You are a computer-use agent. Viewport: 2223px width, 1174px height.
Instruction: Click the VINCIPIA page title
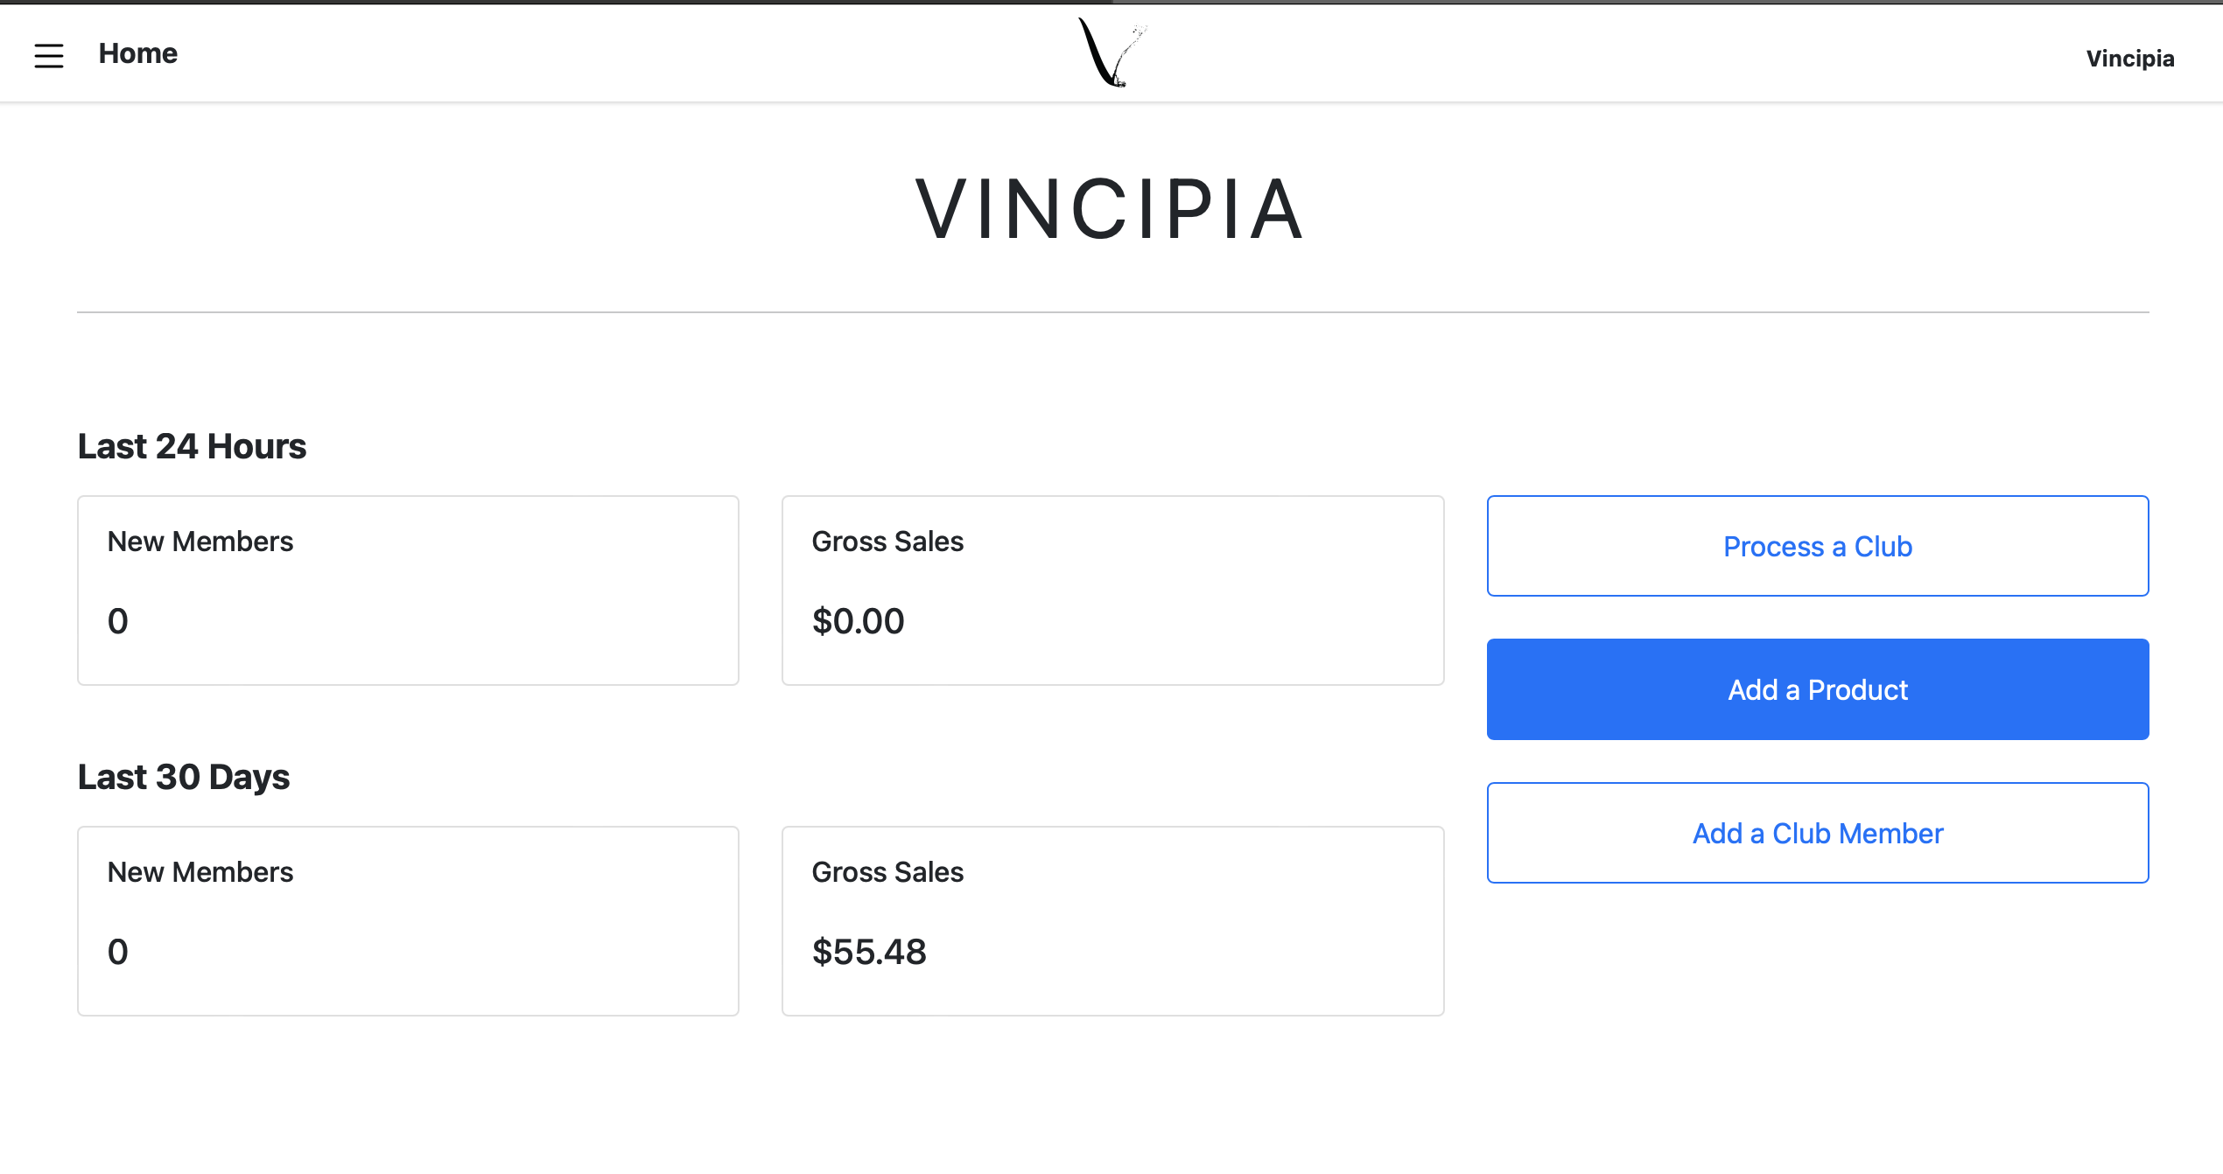coord(1110,209)
